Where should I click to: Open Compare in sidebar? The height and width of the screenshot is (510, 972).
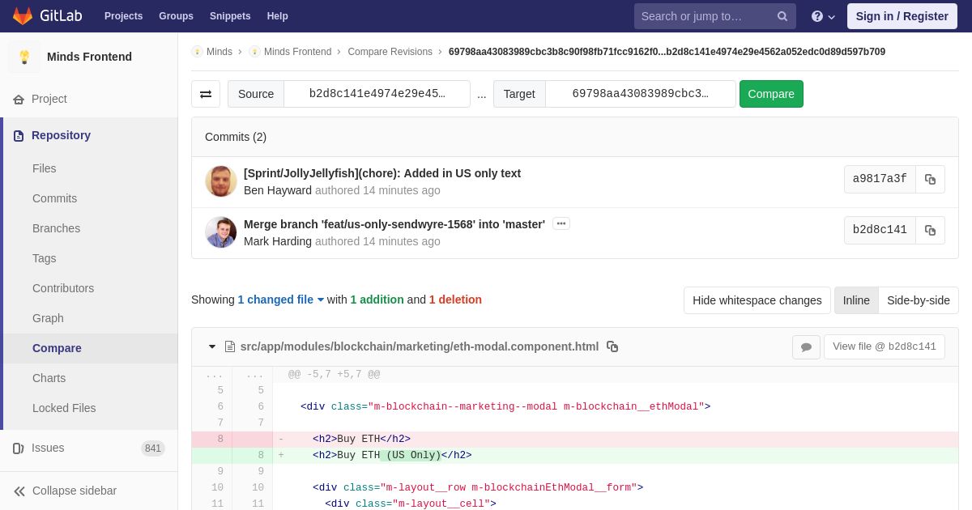(x=57, y=348)
